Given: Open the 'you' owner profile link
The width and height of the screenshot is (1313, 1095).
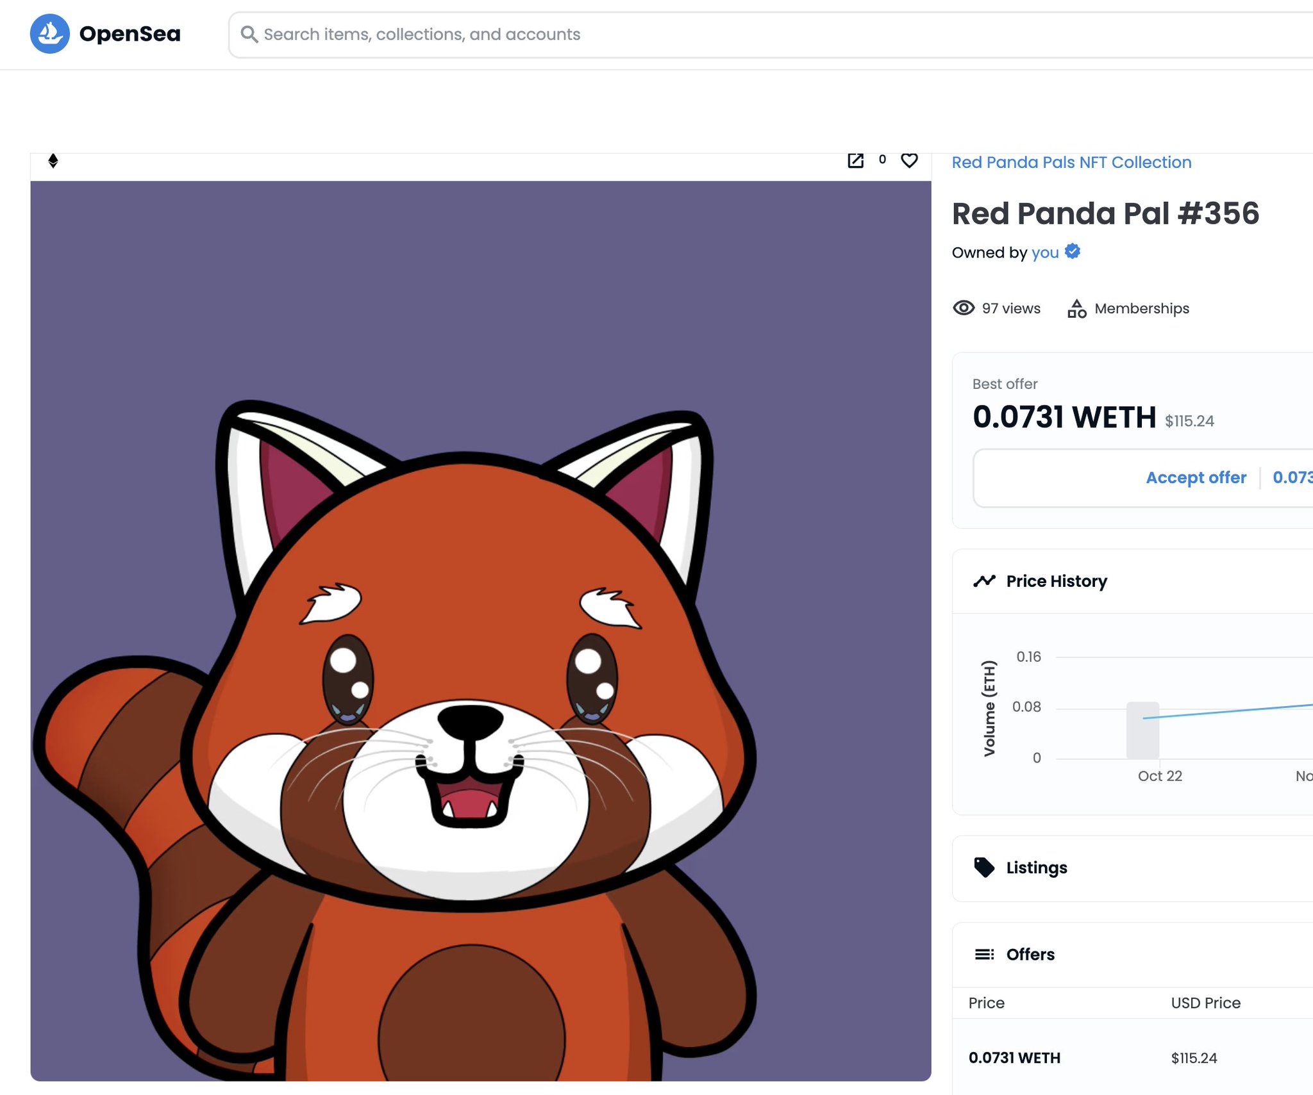Looking at the screenshot, I should tap(1044, 252).
